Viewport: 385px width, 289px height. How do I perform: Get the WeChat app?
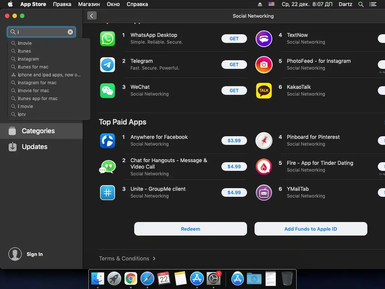coord(234,91)
